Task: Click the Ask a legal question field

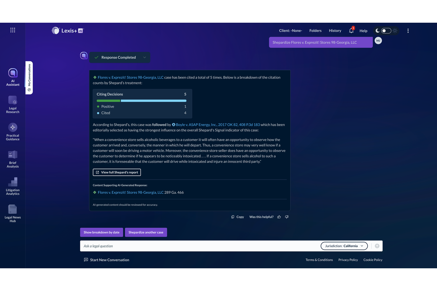Action: click(177, 246)
